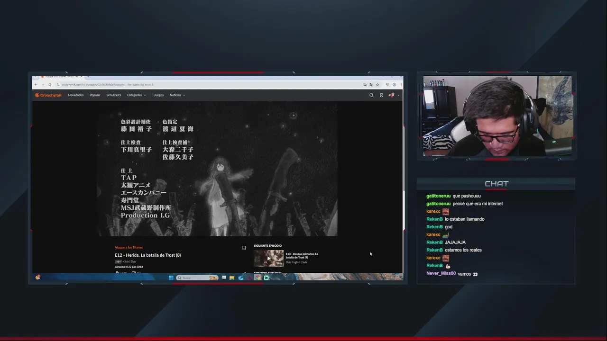Bookmark page with the star icon
This screenshot has width=607, height=341.
(x=377, y=84)
